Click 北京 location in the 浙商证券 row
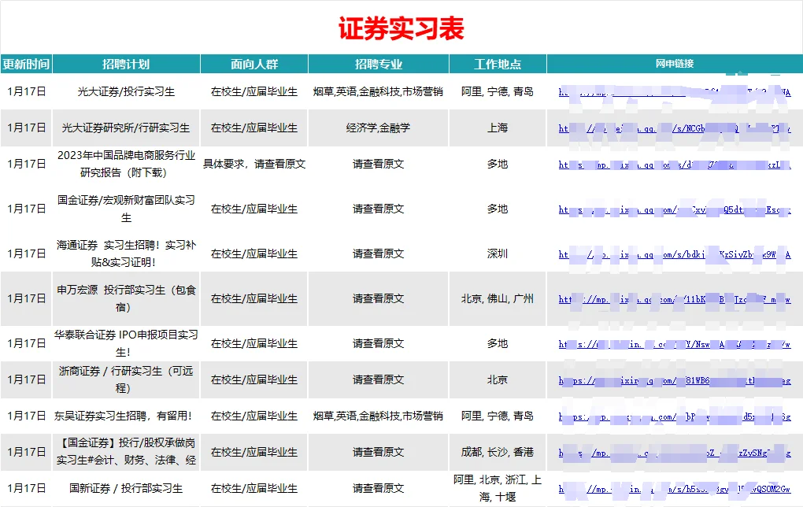The width and height of the screenshot is (803, 507). pos(498,379)
